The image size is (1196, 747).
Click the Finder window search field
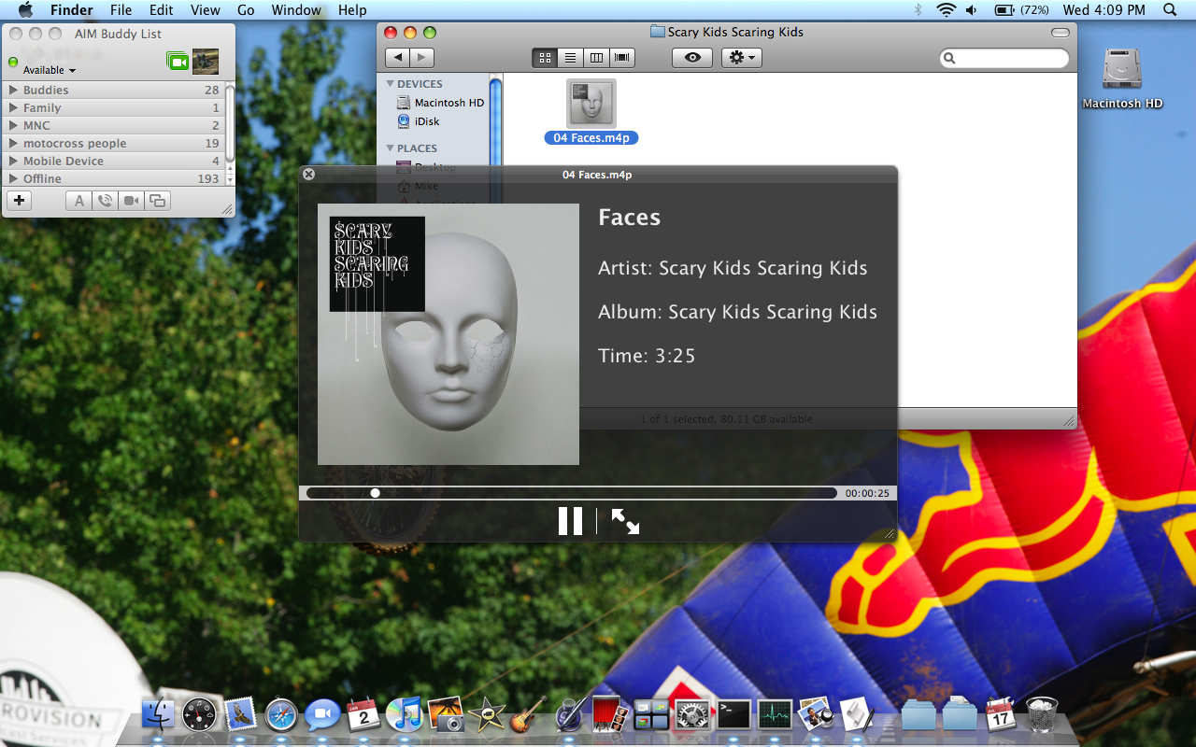click(1004, 58)
